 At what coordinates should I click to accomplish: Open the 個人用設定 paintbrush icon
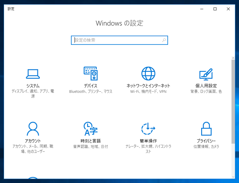(x=206, y=74)
